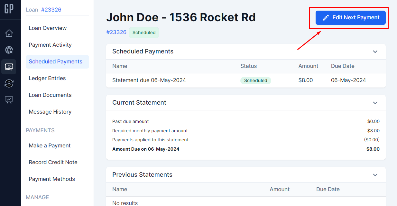Click the banknote loans icon in sidebar

click(9, 67)
